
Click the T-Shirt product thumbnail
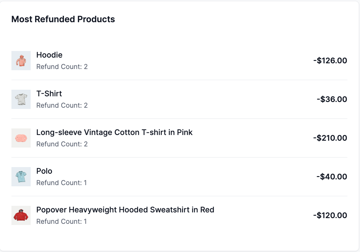21,99
